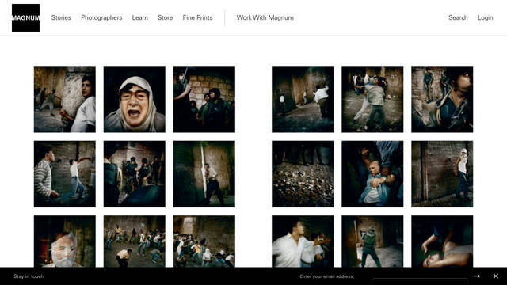Focus the email address input field

420,276
